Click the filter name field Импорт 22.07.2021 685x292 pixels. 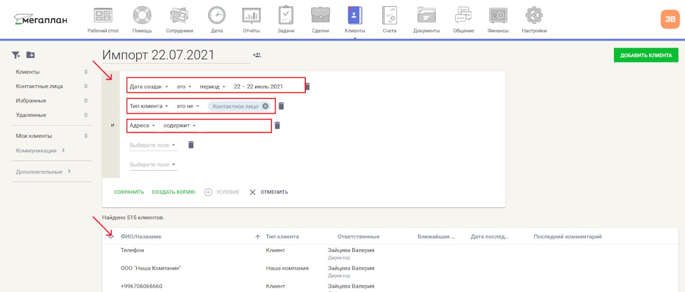pos(176,55)
